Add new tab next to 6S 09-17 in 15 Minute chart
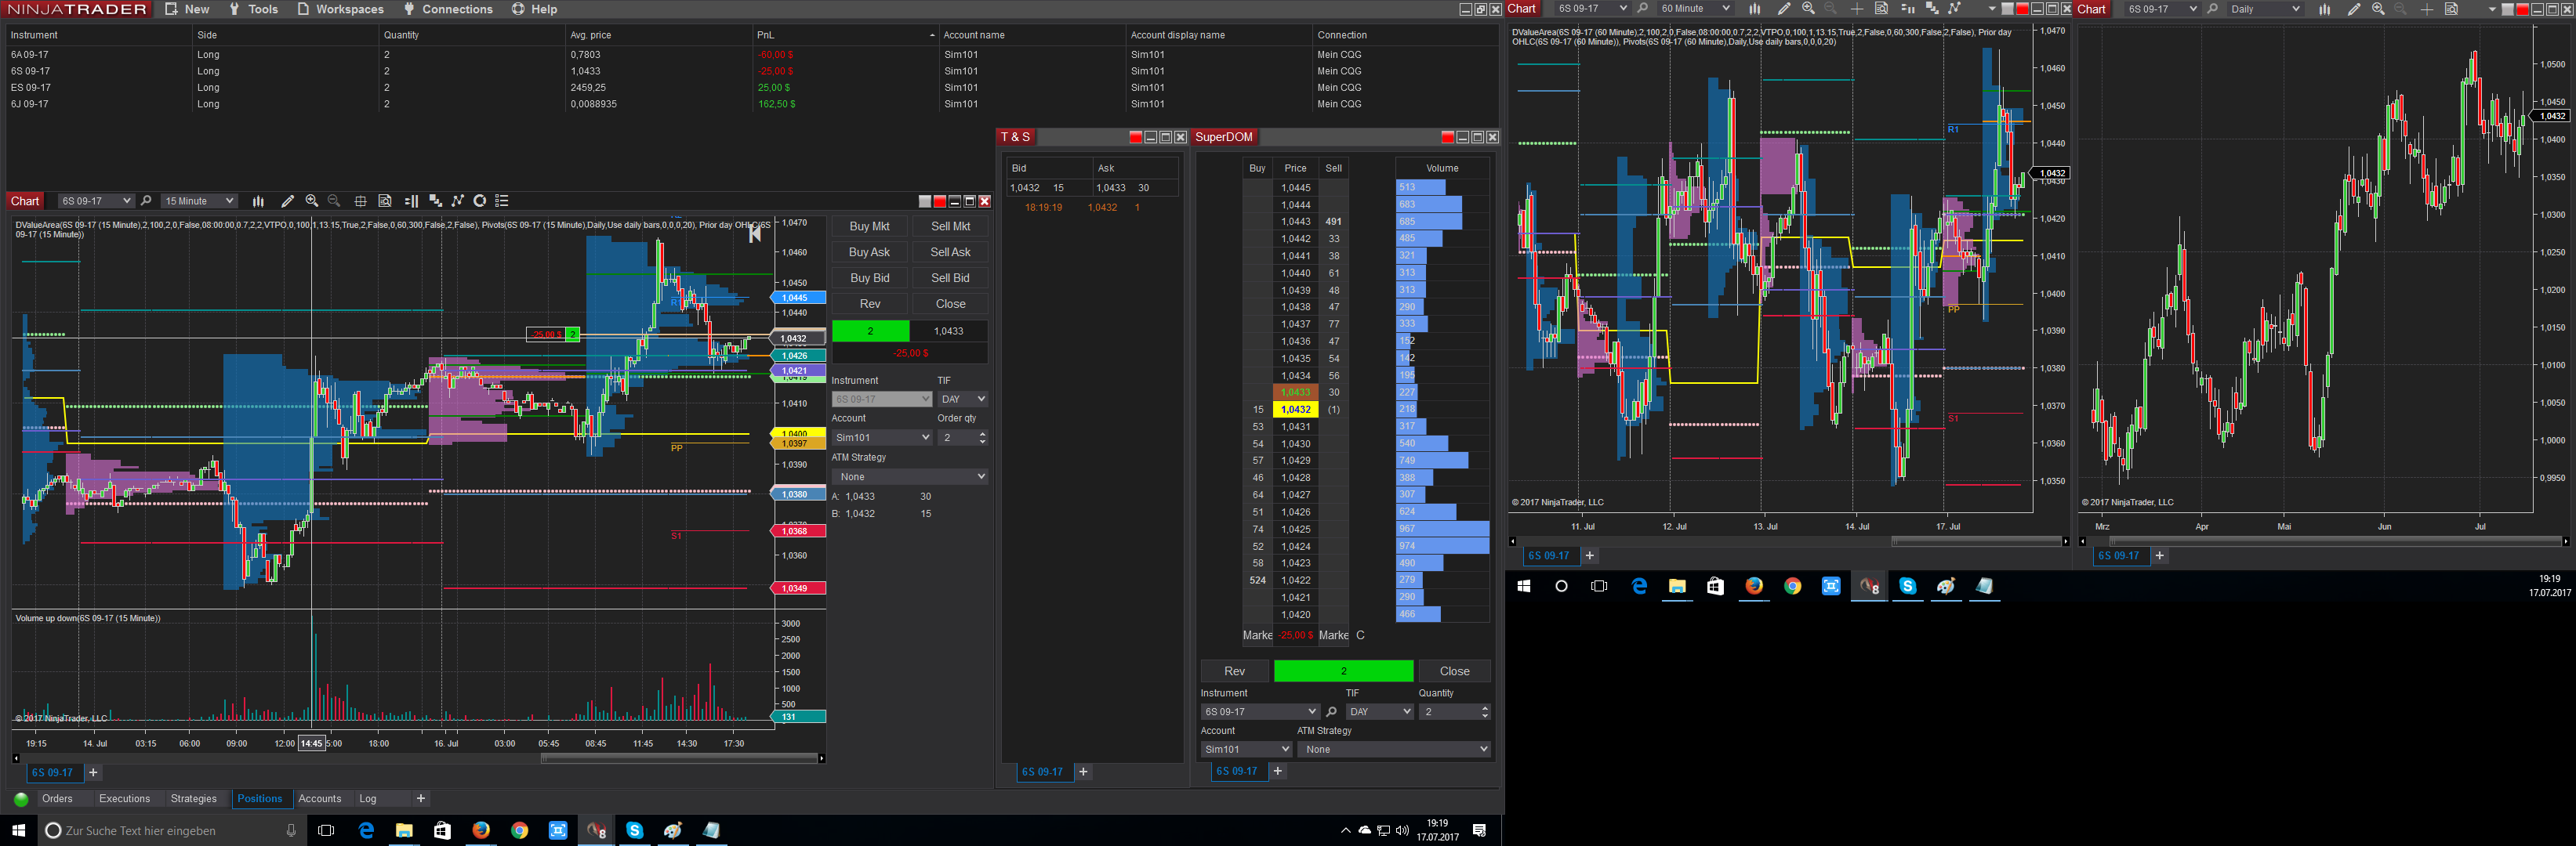 93,773
